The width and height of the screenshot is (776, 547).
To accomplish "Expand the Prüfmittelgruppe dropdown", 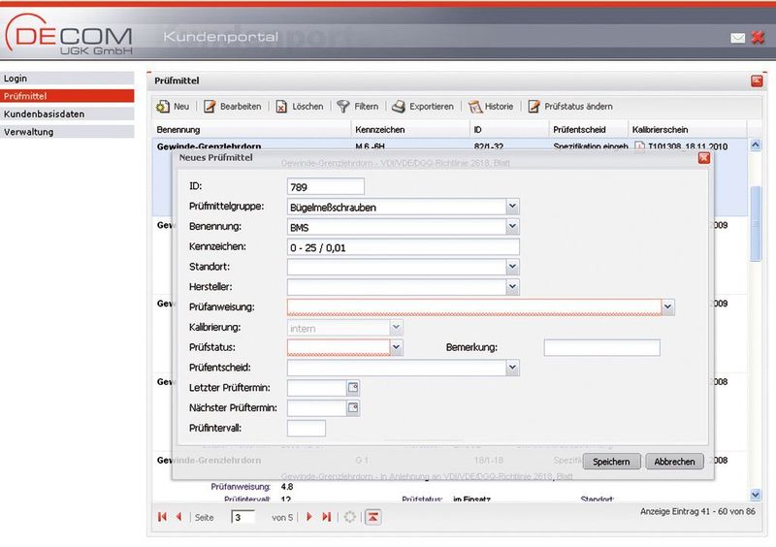I will 512,207.
